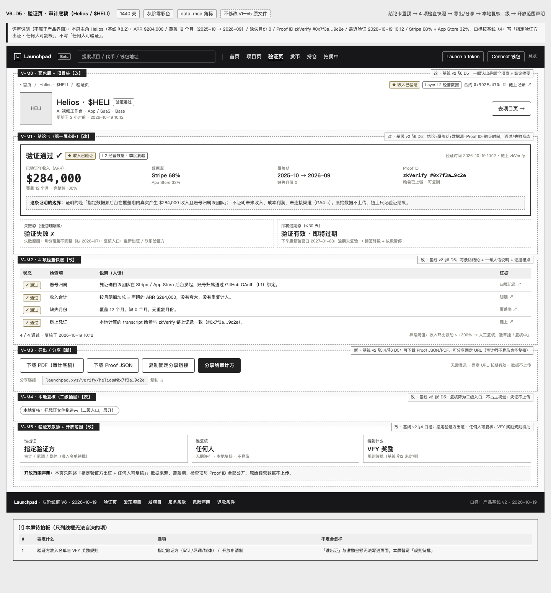Click 下载 PDF（审计底稿） button
The height and width of the screenshot is (593, 551).
click(52, 365)
